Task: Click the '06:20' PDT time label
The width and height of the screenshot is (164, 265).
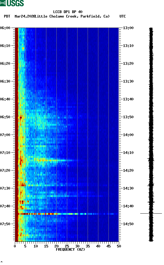Action: pyautogui.click(x=5, y=64)
